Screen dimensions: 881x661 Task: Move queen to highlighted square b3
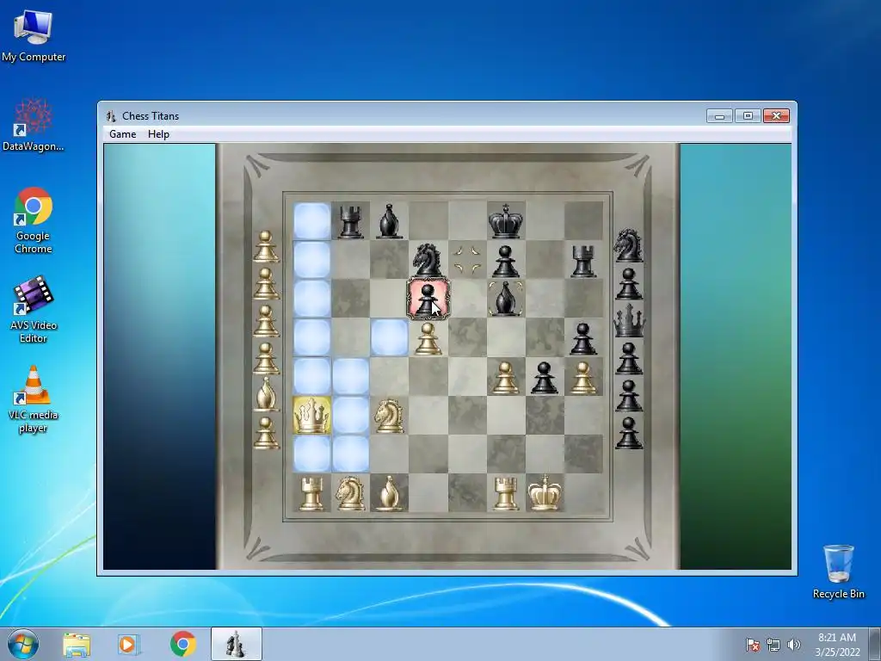pos(351,415)
